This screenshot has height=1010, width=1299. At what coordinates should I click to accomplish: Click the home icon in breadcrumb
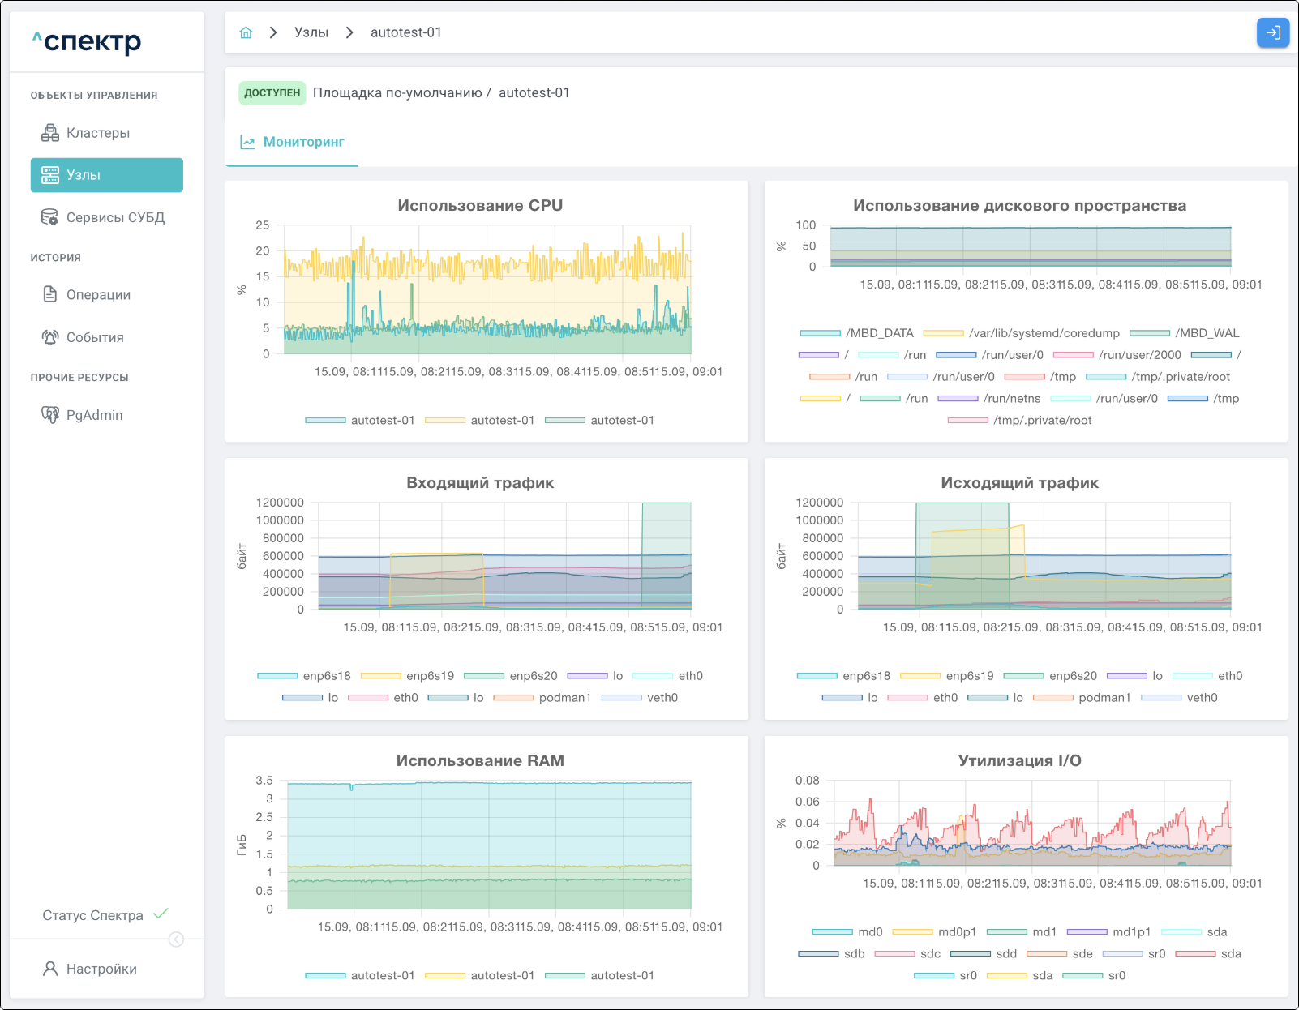pos(246,32)
